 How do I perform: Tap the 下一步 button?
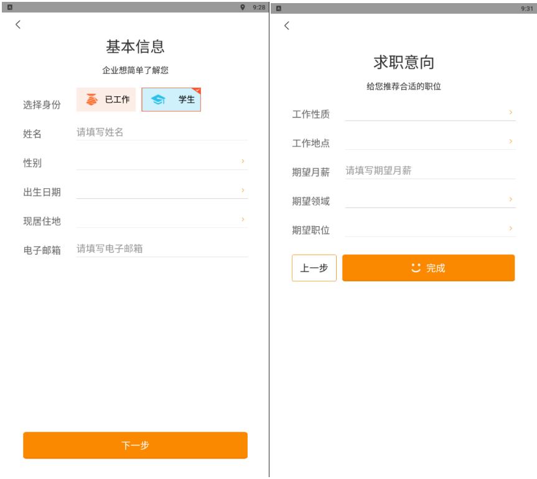click(135, 445)
